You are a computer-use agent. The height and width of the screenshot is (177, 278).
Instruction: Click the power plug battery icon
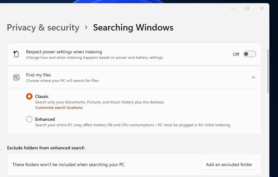click(x=16, y=54)
